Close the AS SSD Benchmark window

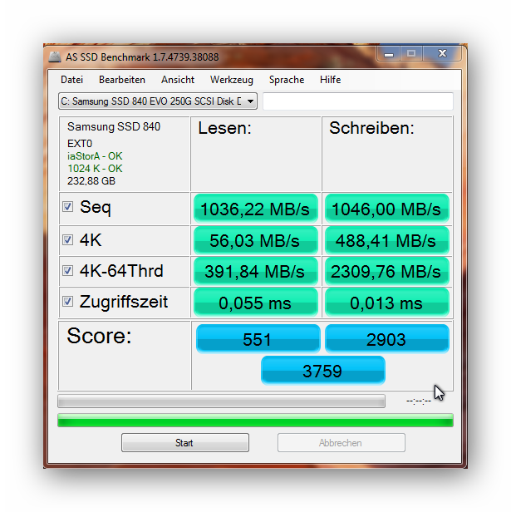[442, 54]
